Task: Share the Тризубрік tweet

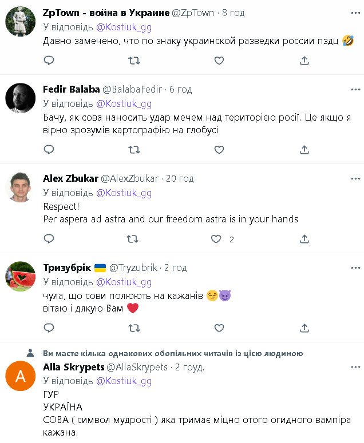Action: 304,328
